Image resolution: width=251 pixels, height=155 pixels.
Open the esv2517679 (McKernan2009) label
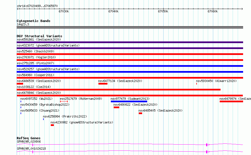(81, 99)
